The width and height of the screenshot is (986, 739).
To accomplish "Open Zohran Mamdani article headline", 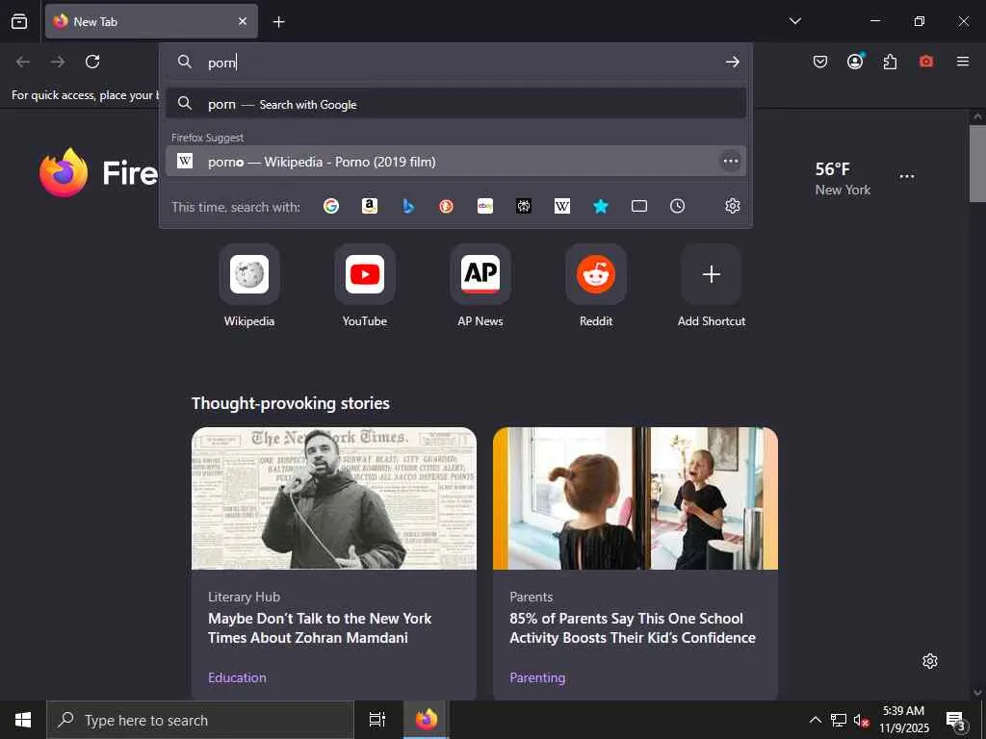I will [320, 627].
